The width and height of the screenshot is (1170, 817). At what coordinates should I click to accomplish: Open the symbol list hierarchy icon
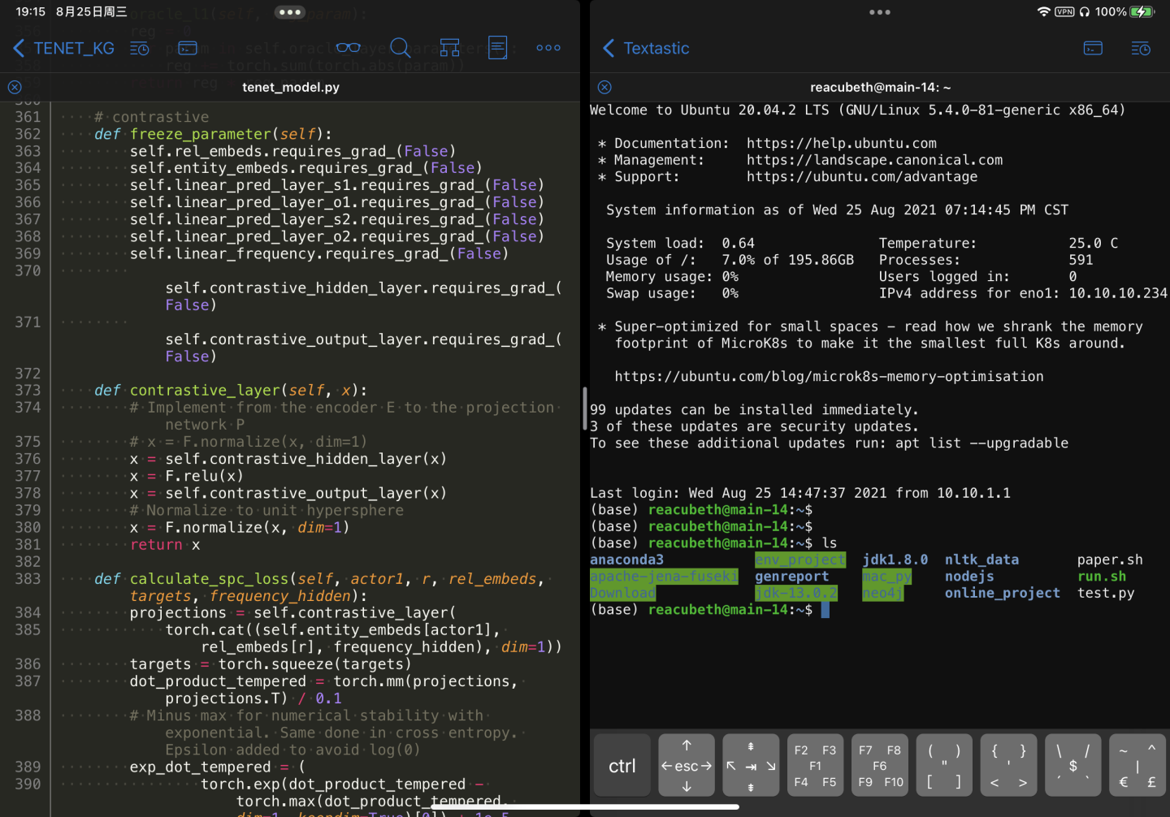tap(449, 48)
